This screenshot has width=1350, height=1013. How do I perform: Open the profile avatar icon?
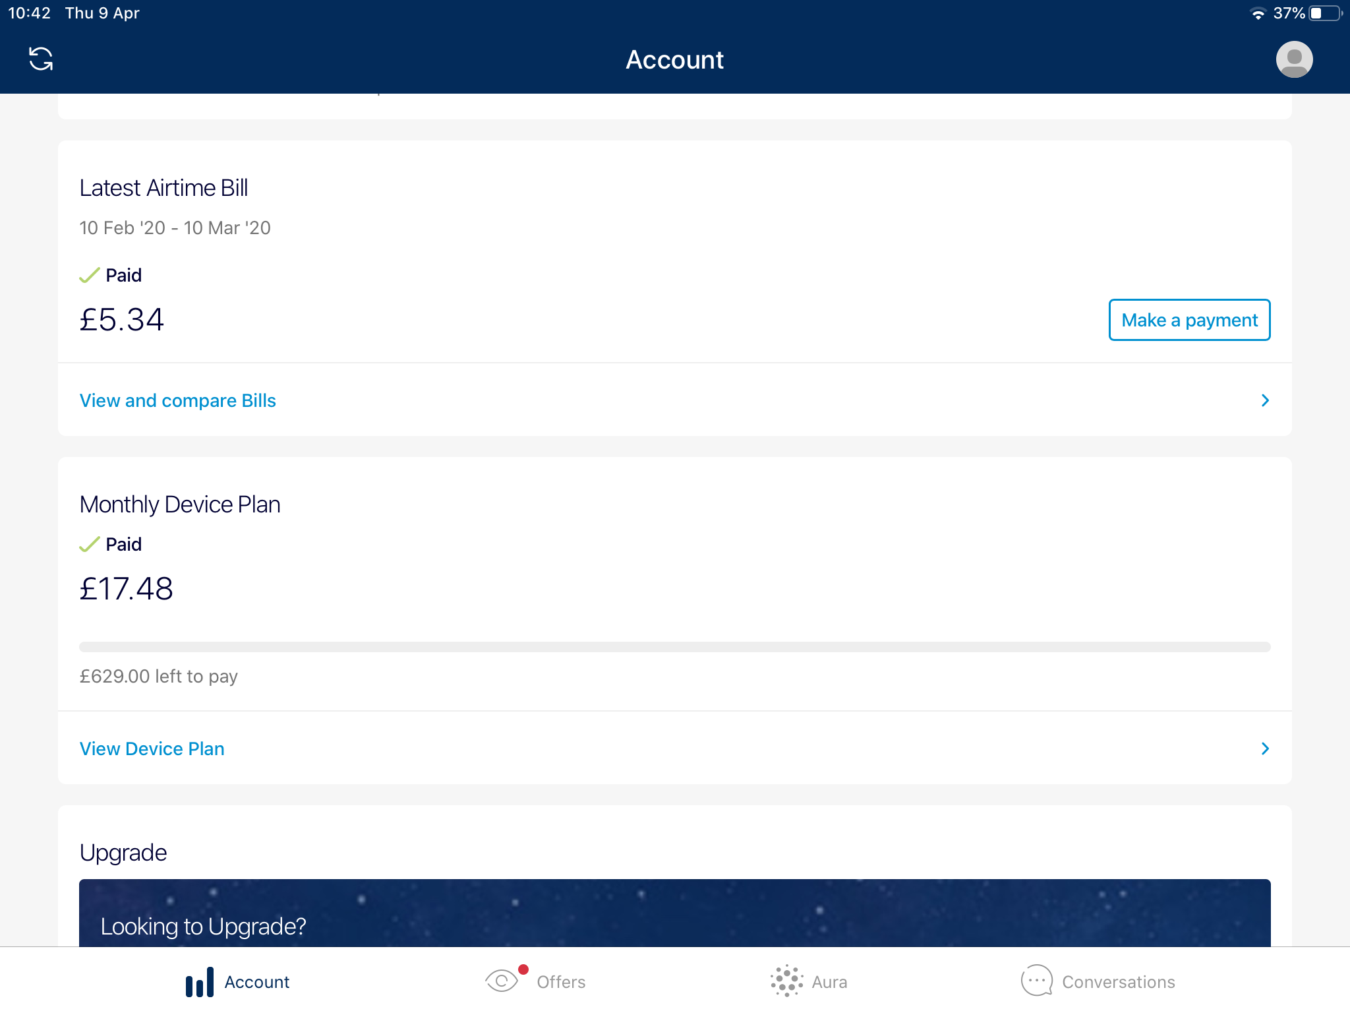tap(1294, 59)
